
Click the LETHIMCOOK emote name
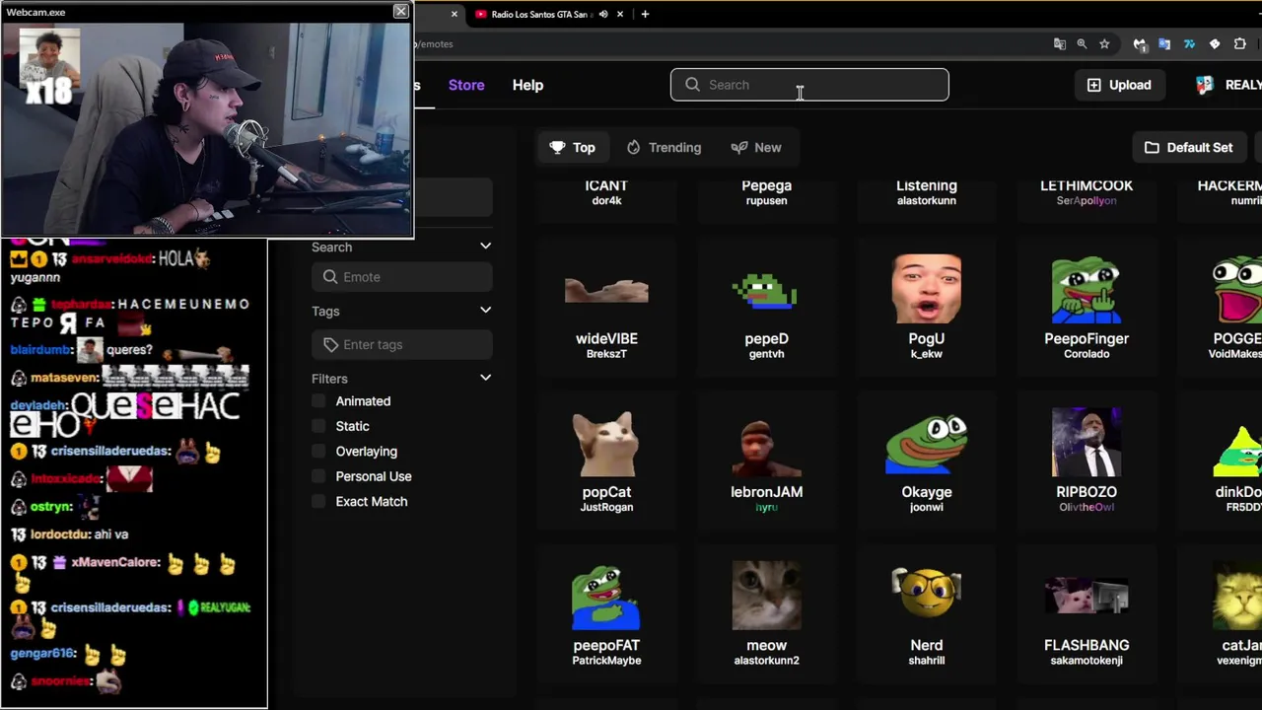pyautogui.click(x=1086, y=185)
